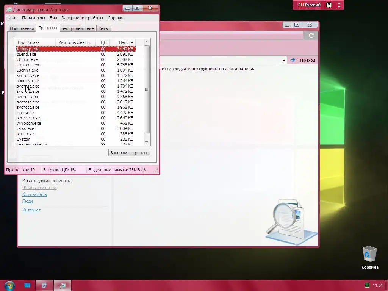Click the 9 368 КБ memory value
Screen dimensions: 388x291
[x=125, y=97]
